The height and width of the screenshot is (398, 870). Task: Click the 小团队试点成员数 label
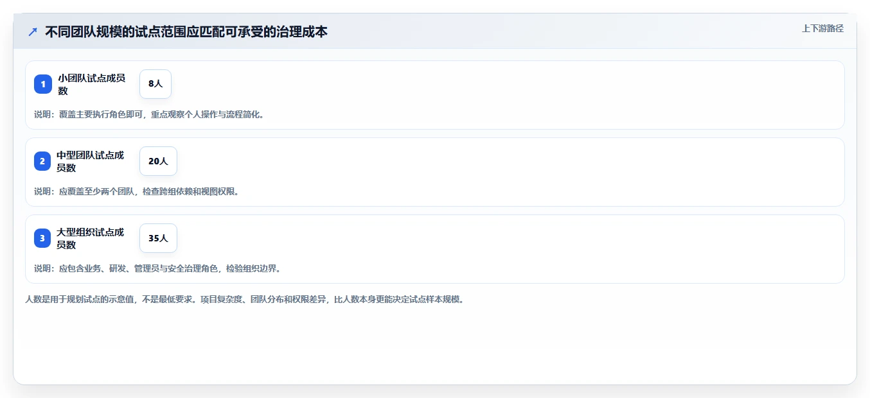pyautogui.click(x=92, y=84)
